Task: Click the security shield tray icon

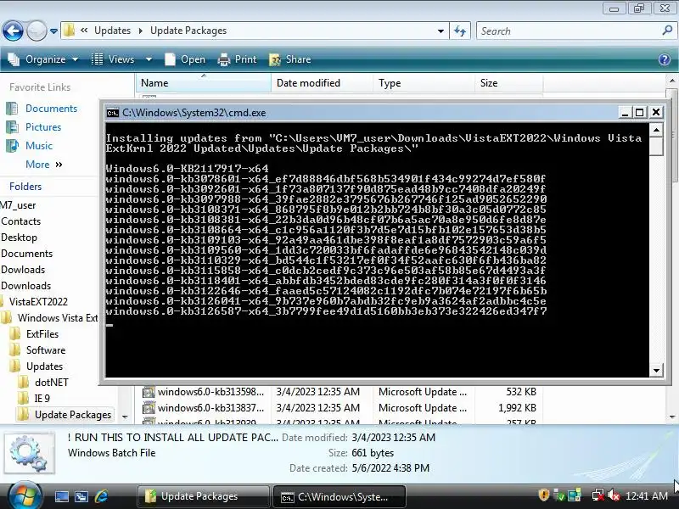Action: [x=543, y=495]
